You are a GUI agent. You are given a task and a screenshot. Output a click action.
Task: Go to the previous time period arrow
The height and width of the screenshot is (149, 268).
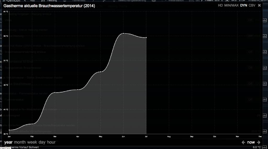pos(243,142)
